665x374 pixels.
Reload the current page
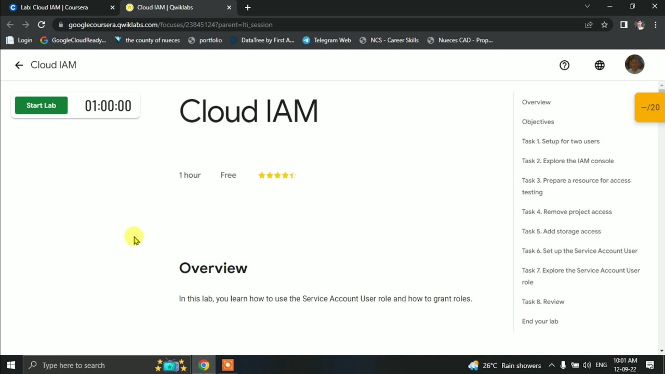click(x=41, y=24)
